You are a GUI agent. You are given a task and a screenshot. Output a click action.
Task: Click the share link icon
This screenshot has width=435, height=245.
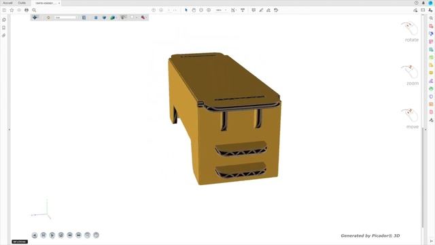pyautogui.click(x=415, y=10)
